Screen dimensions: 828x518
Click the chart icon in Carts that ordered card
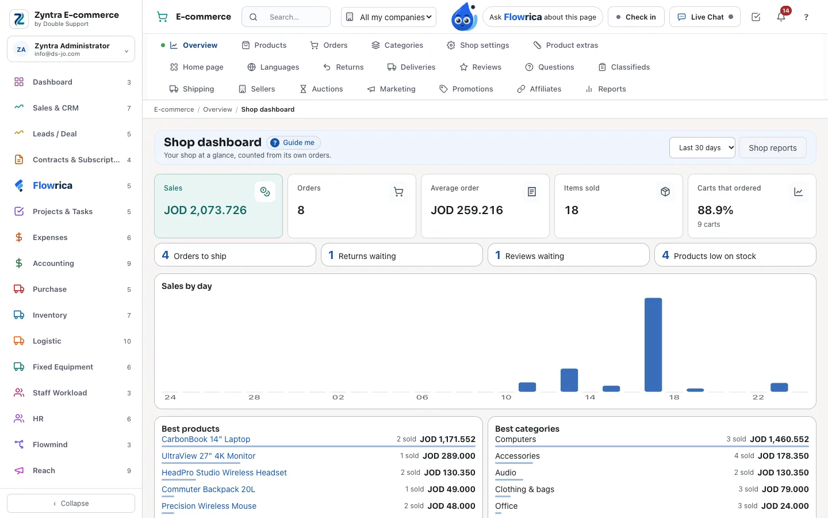point(799,192)
